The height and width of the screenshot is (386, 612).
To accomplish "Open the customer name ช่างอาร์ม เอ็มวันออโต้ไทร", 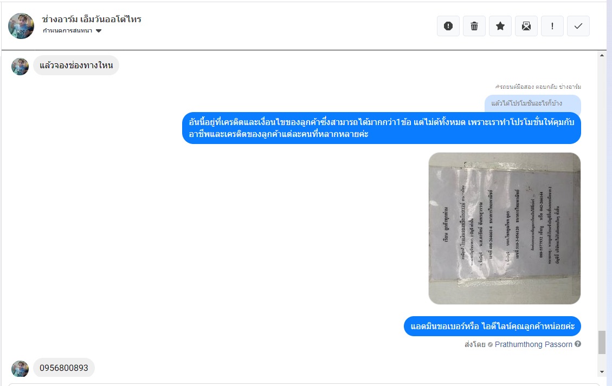I will pos(92,19).
